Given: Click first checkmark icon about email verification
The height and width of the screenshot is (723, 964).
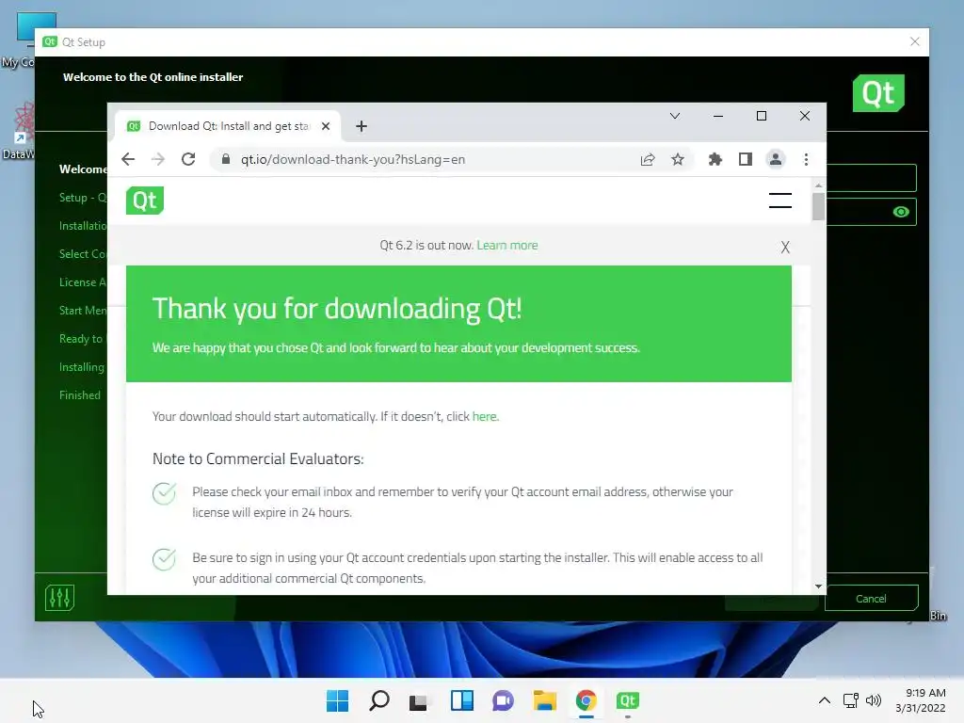Looking at the screenshot, I should [x=164, y=493].
